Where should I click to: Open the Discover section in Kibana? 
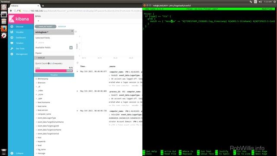pyautogui.click(x=21, y=26)
